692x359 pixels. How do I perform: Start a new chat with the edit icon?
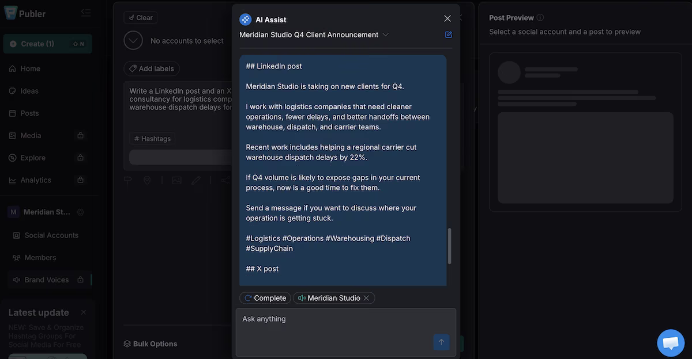coord(449,35)
